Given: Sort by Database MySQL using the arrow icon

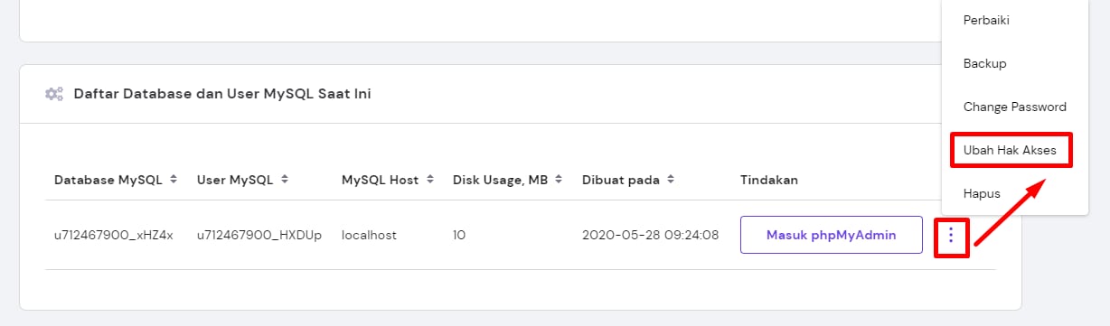Looking at the screenshot, I should 174,180.
